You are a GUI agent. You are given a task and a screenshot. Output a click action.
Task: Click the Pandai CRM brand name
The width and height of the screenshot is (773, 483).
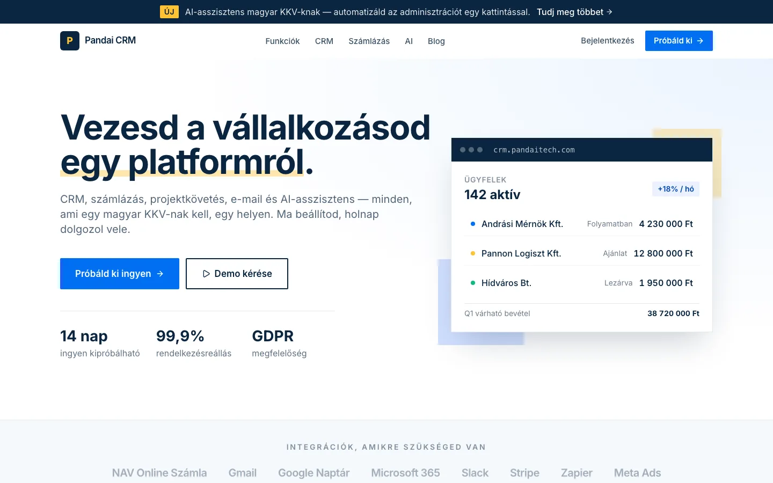(x=110, y=40)
